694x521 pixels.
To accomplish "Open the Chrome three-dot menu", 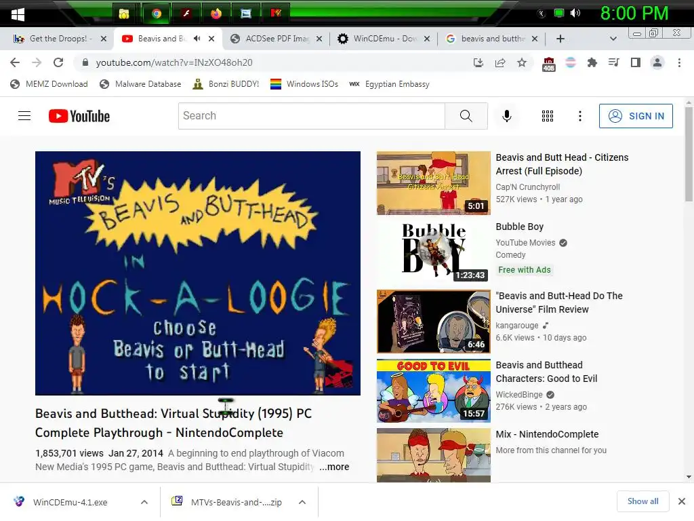I will point(679,62).
